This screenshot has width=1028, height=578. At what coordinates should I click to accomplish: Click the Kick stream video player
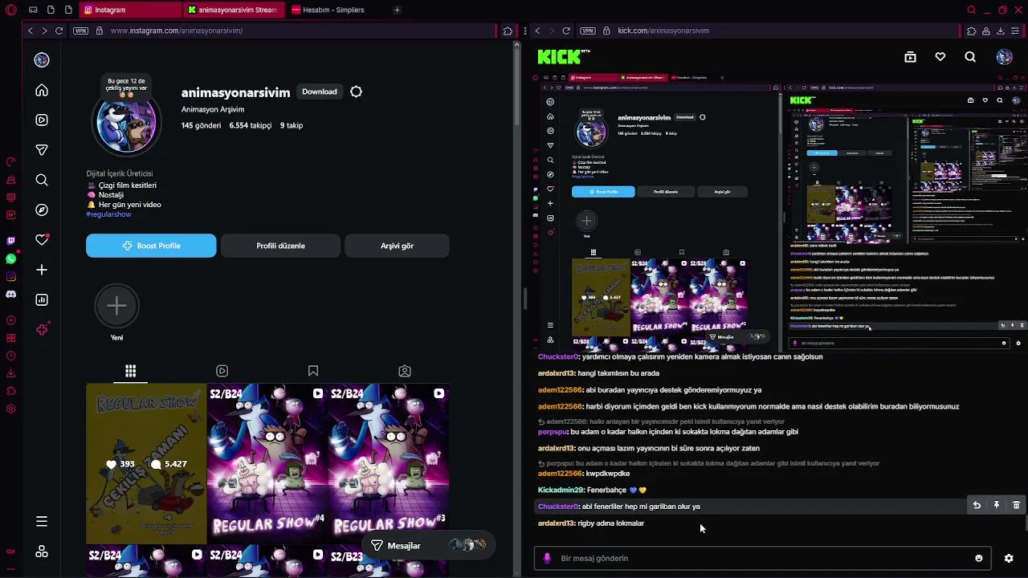click(x=781, y=213)
